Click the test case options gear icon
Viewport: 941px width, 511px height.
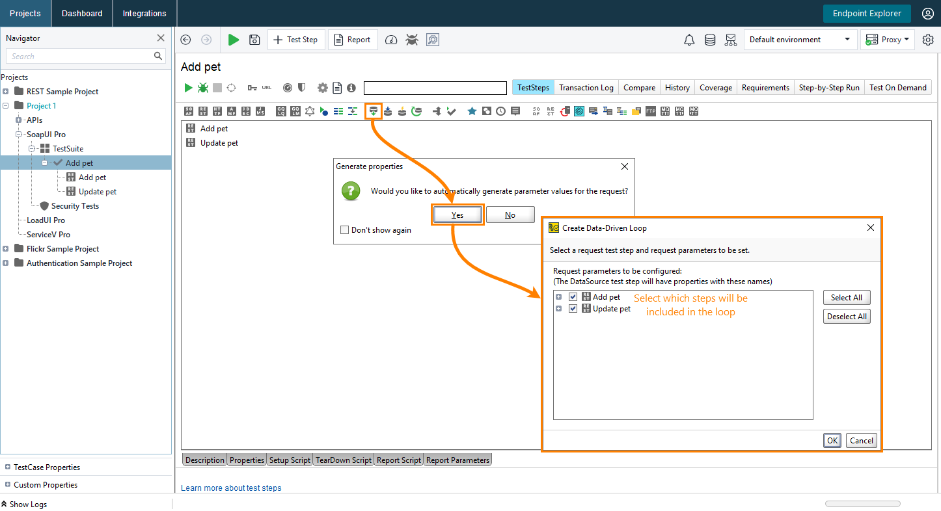[x=322, y=88]
